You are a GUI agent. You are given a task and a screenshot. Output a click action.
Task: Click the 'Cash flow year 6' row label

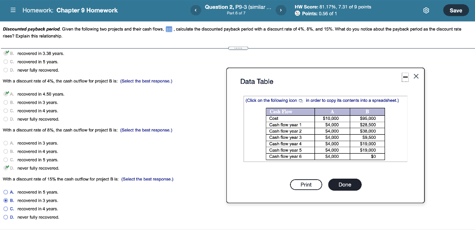285,156
